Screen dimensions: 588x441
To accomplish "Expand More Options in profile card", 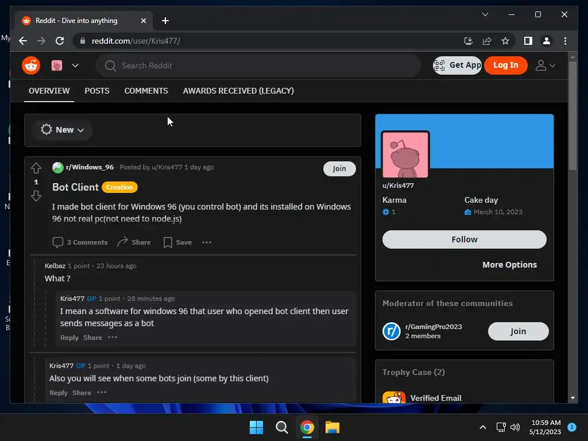I will pos(509,265).
